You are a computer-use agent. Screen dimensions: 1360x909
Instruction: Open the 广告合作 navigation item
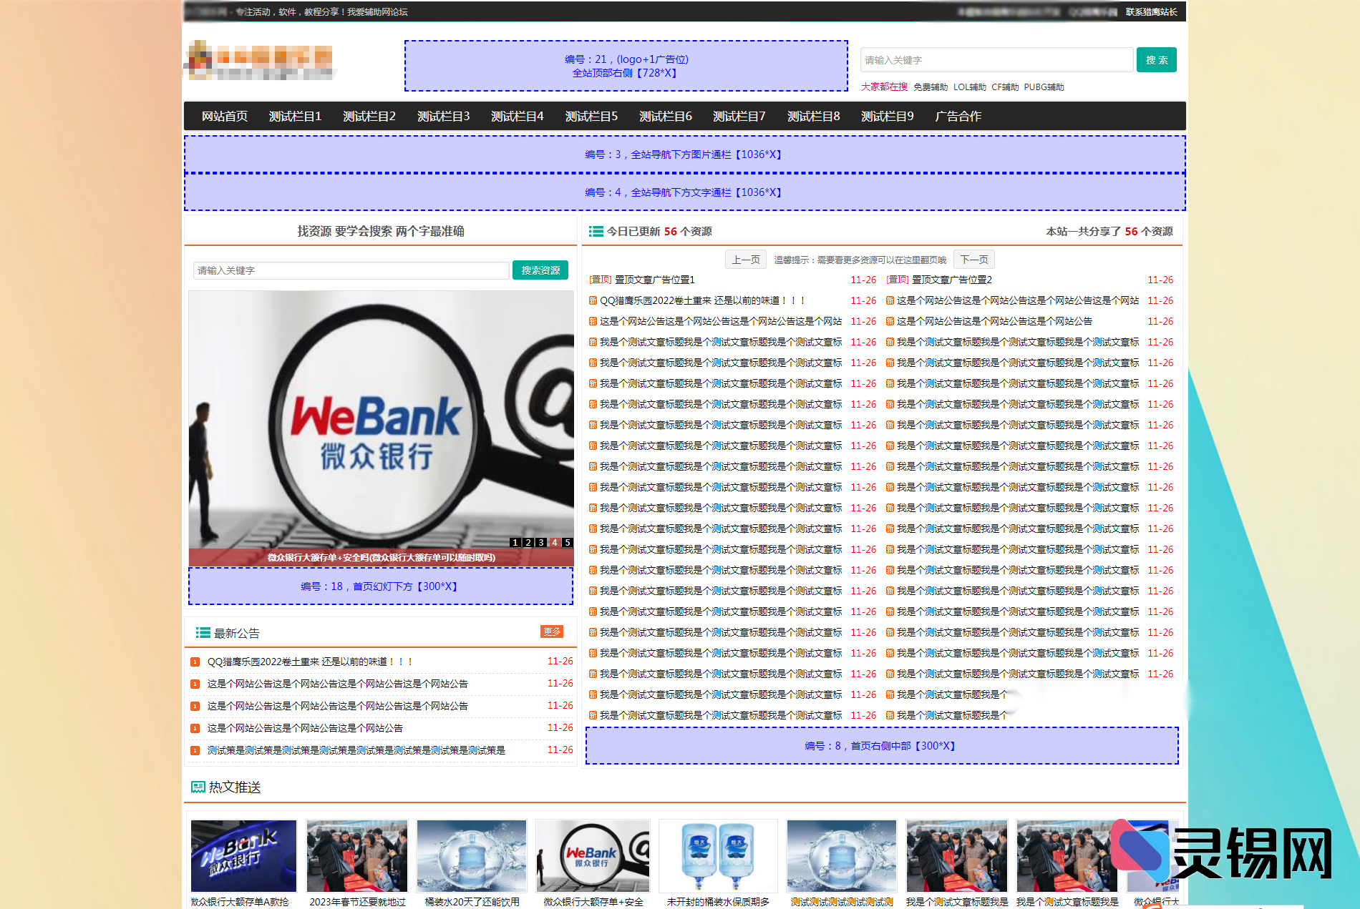958,116
